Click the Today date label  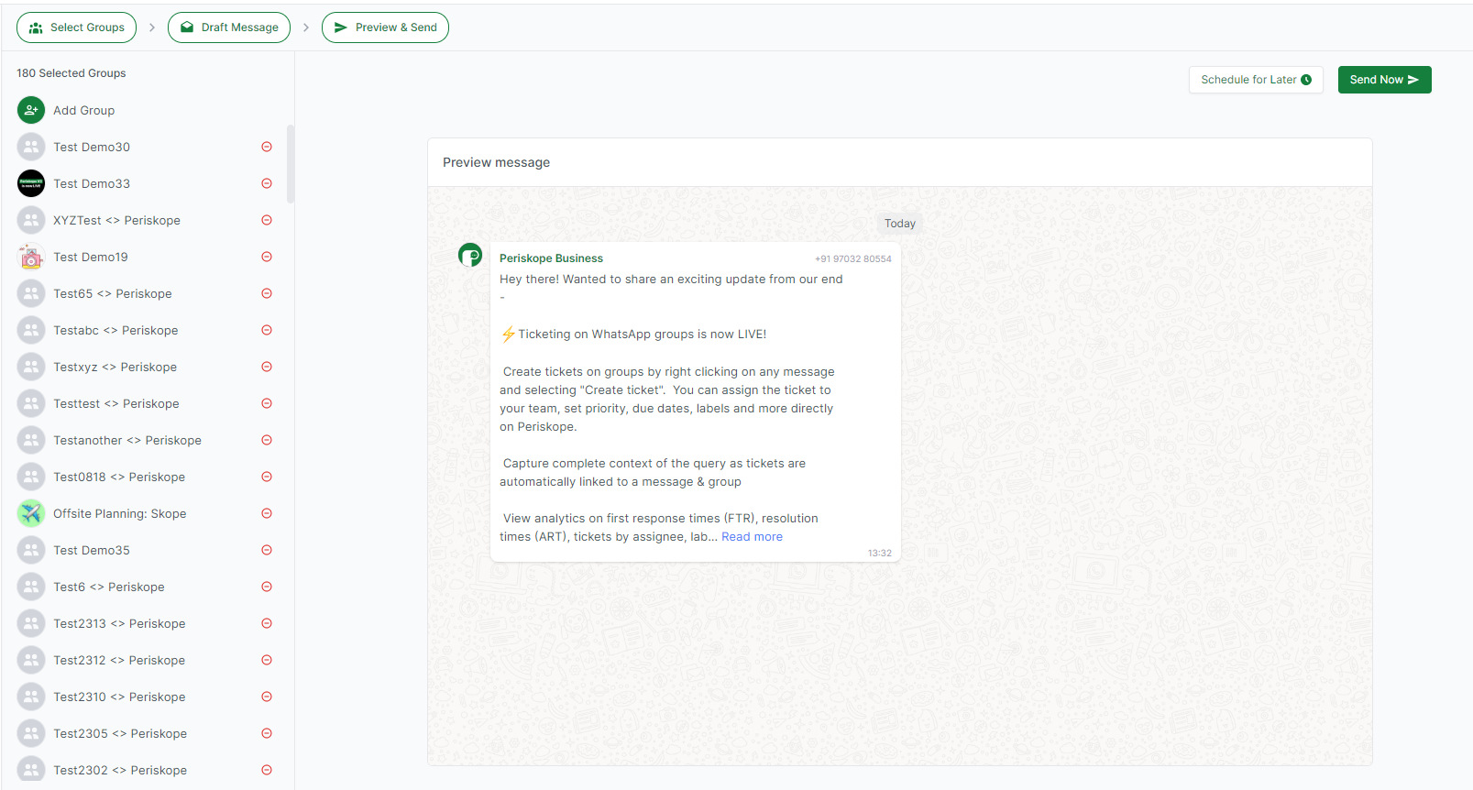pos(900,224)
